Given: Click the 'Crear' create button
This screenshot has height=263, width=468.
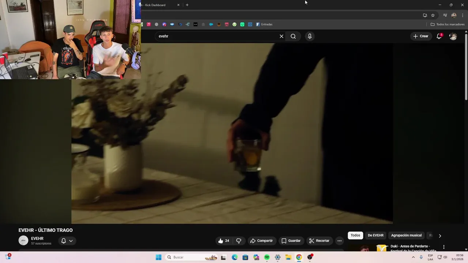Looking at the screenshot, I should click(421, 36).
